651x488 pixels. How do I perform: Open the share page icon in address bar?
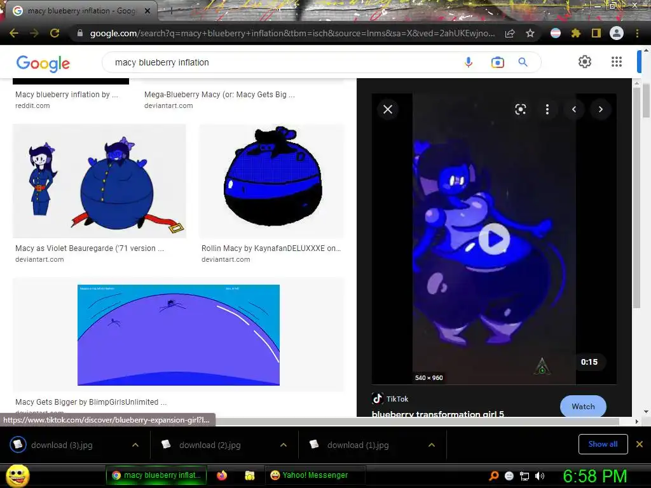coord(510,33)
